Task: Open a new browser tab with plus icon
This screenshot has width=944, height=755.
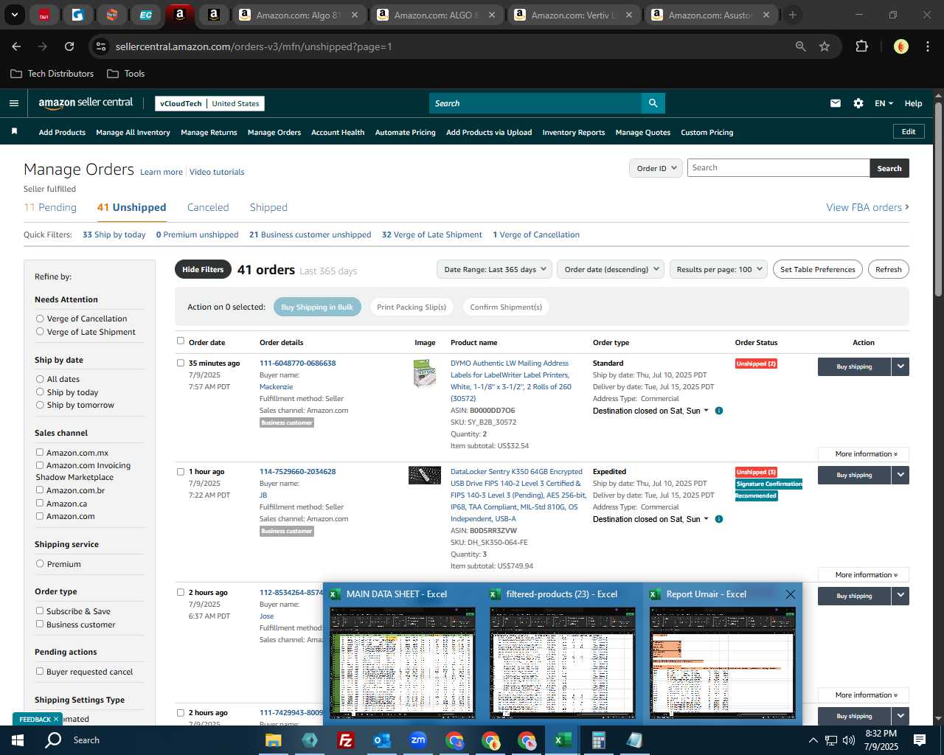Action: (793, 15)
